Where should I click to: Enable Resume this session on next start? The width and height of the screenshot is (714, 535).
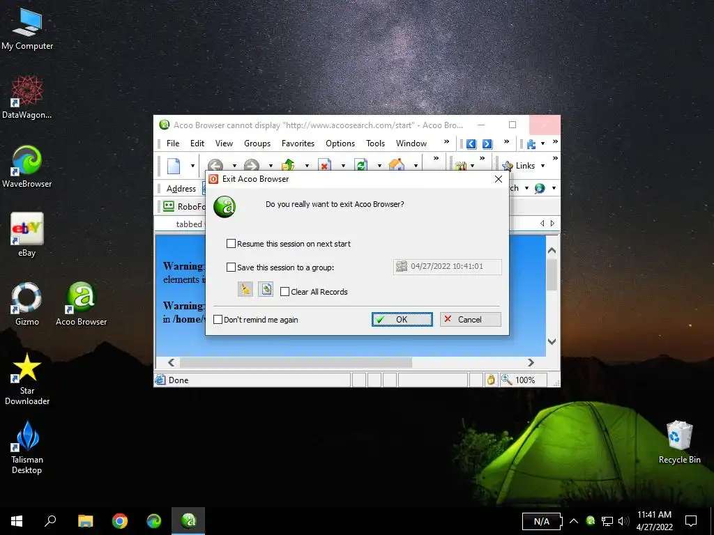pyautogui.click(x=231, y=243)
